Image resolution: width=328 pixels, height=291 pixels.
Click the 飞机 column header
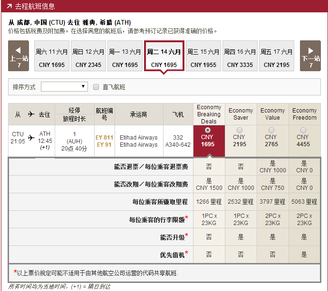[x=178, y=114]
